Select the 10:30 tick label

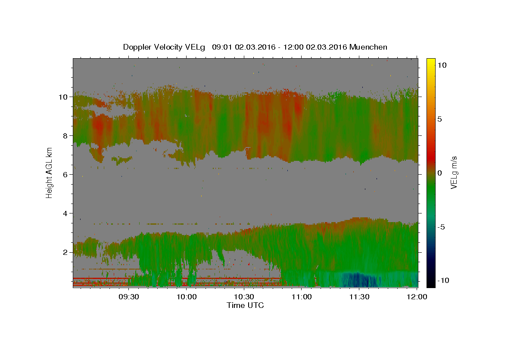[x=244, y=297]
